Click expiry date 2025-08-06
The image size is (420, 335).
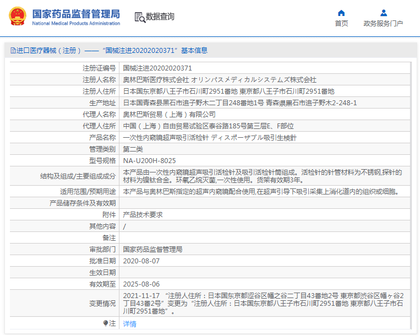(141, 284)
